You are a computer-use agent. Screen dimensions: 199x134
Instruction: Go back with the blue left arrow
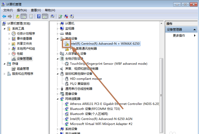coord(4,16)
